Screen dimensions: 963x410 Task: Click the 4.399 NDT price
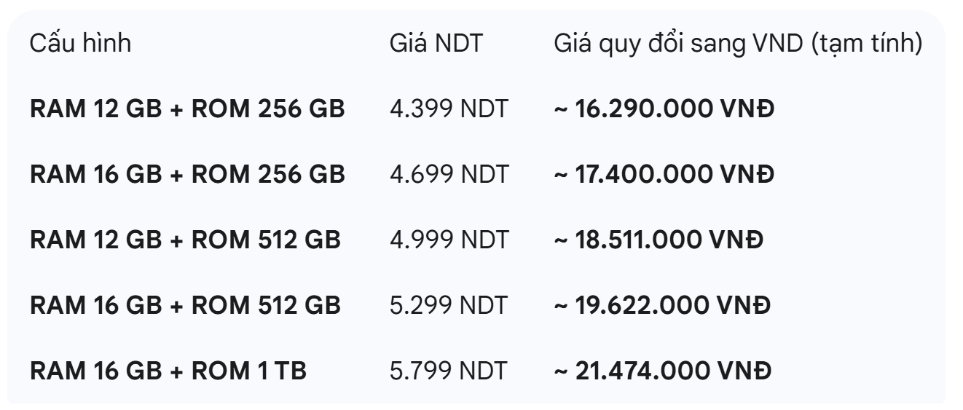click(x=448, y=109)
